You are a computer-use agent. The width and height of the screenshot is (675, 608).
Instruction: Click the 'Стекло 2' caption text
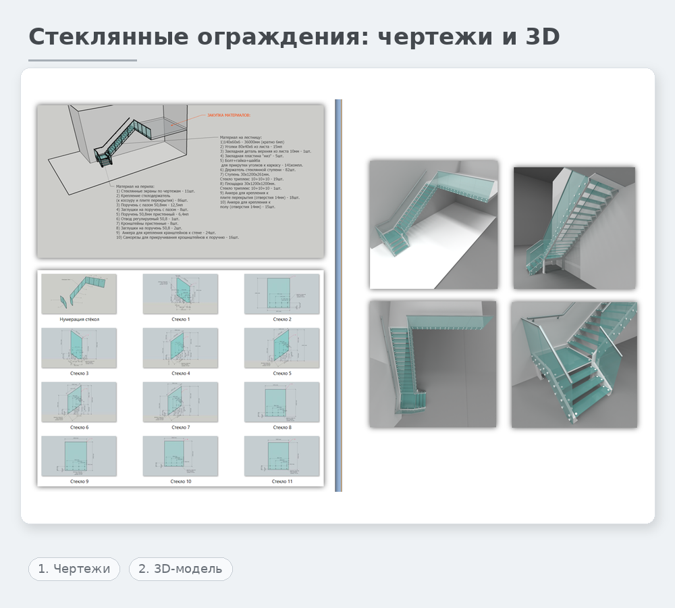pyautogui.click(x=282, y=320)
